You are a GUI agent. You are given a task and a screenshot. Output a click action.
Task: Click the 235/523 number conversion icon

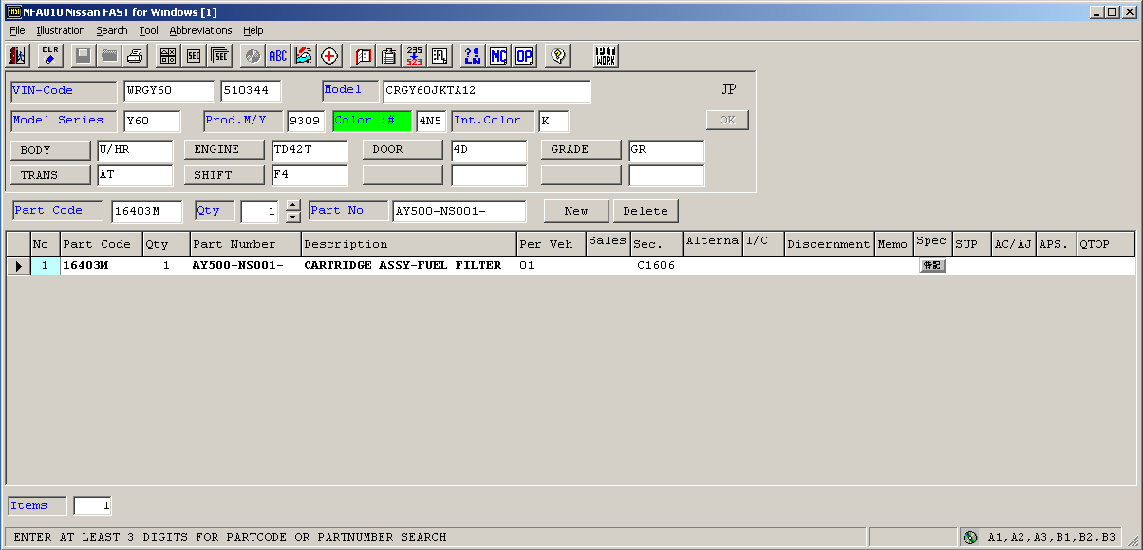pyautogui.click(x=414, y=56)
